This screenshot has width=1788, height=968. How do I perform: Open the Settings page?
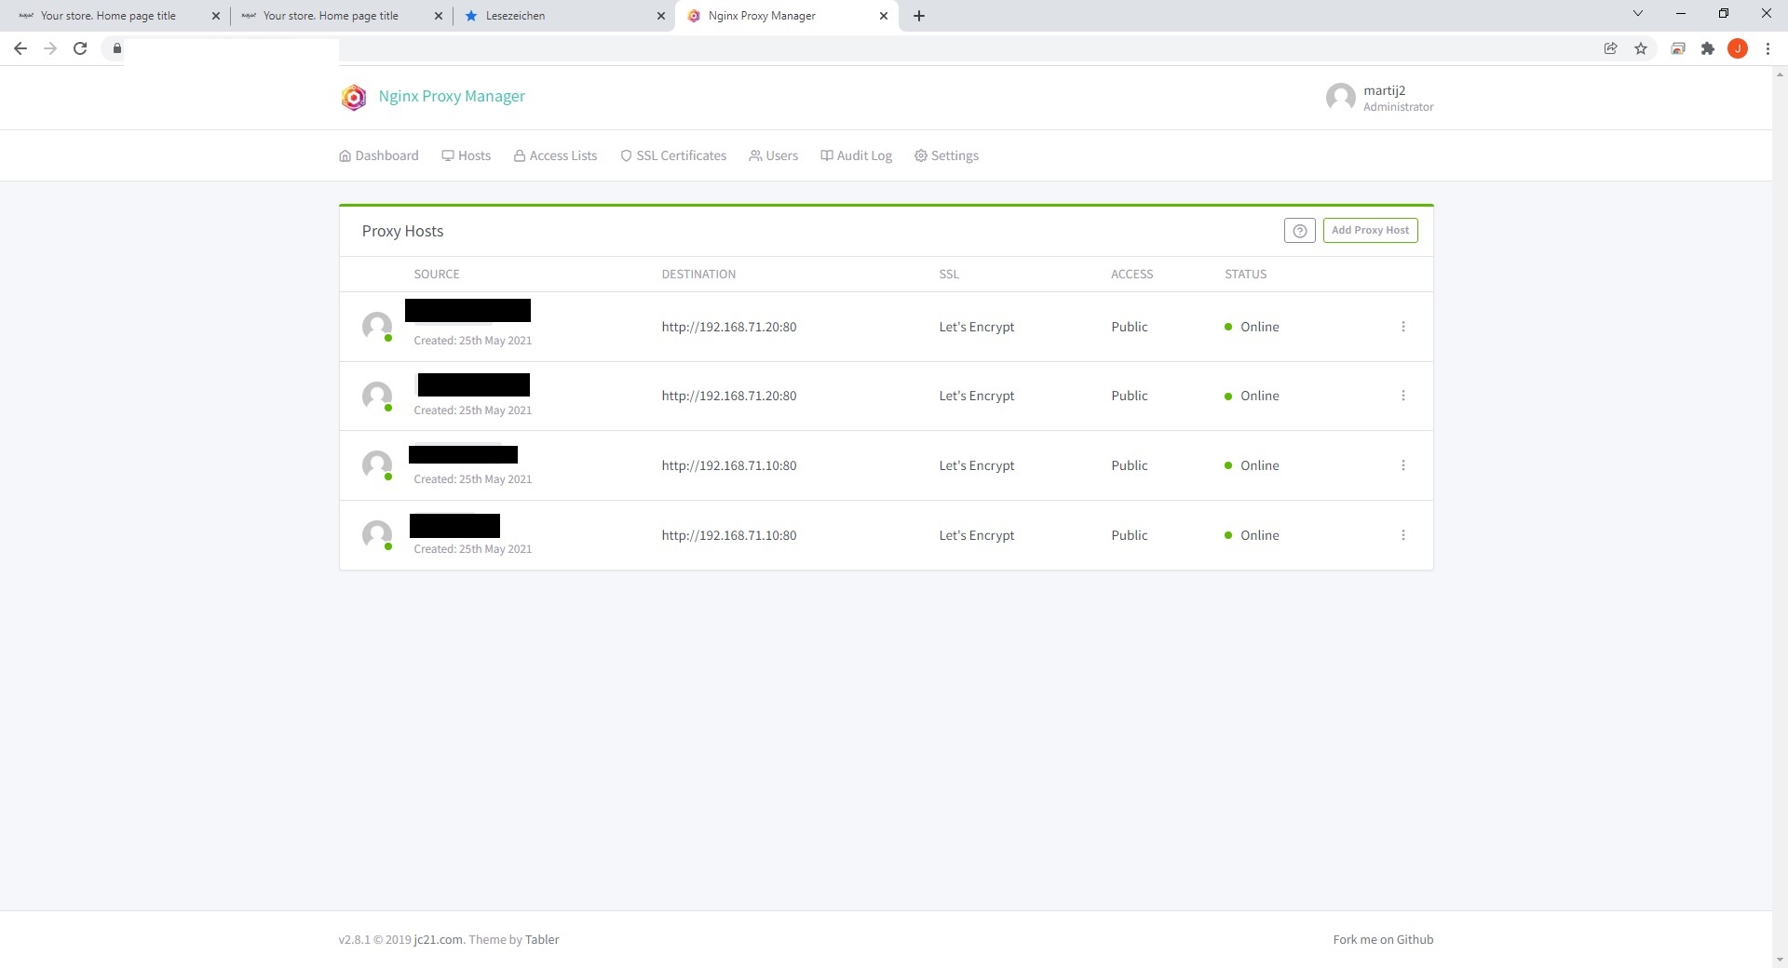coord(946,155)
